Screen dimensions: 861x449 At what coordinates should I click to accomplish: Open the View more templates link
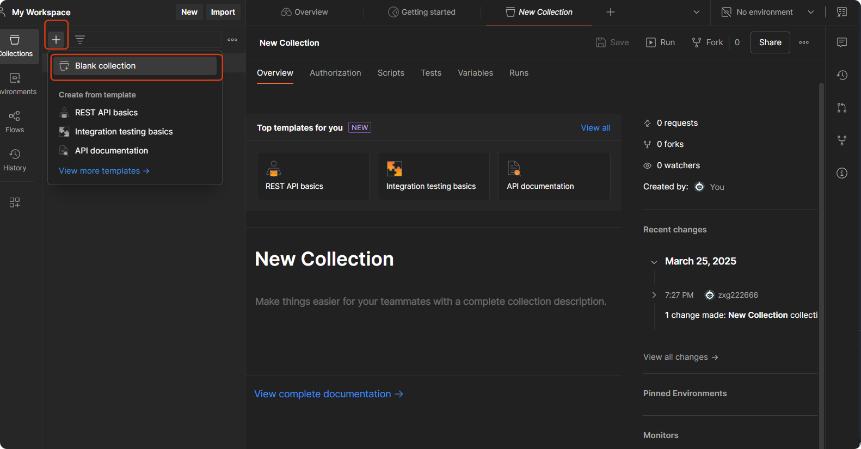104,171
